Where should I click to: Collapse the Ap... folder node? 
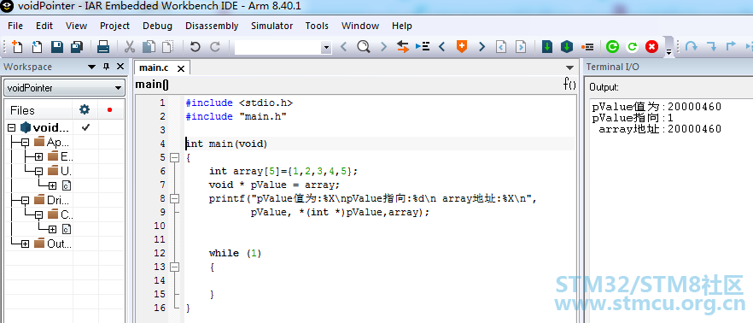[25, 142]
